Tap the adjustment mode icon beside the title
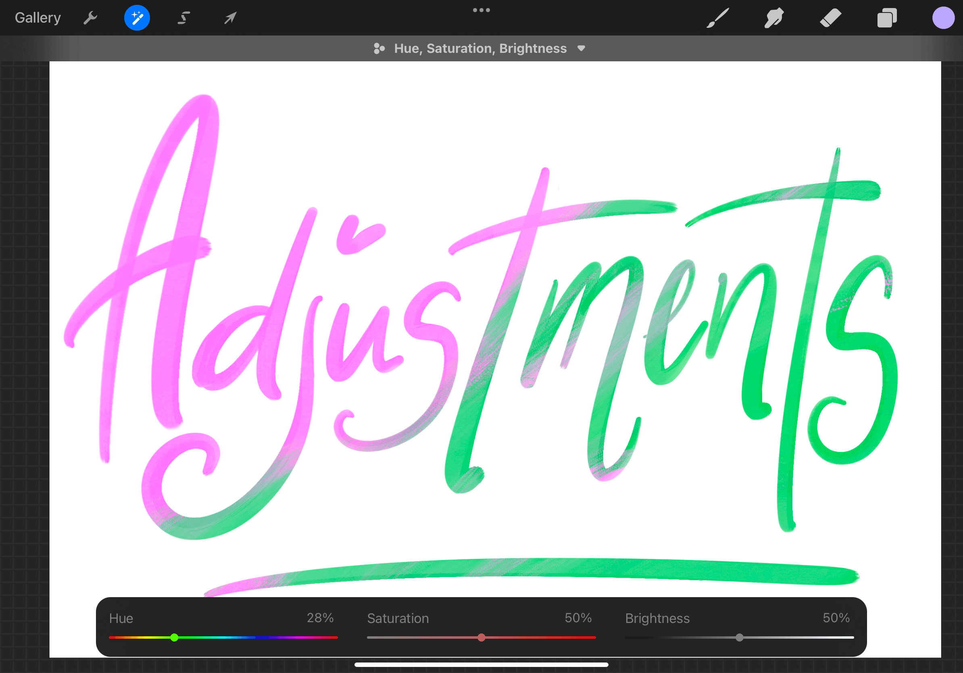The image size is (963, 673). click(x=379, y=48)
